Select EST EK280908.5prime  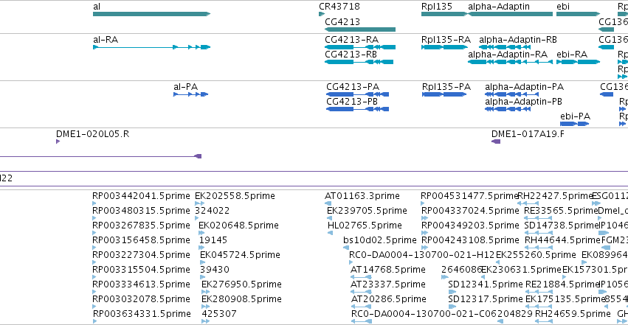(241, 299)
